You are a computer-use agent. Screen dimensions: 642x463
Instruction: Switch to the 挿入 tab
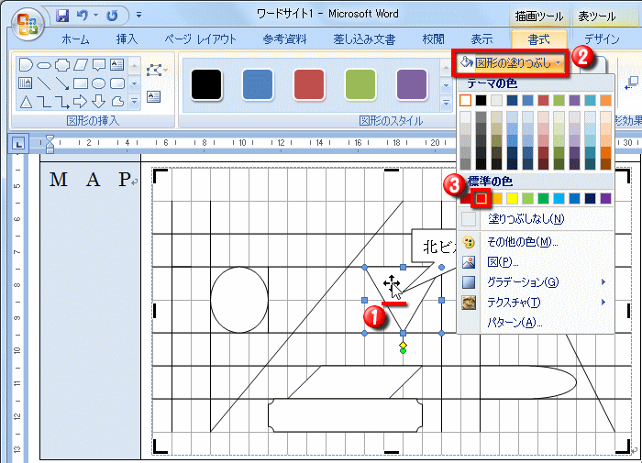point(127,39)
